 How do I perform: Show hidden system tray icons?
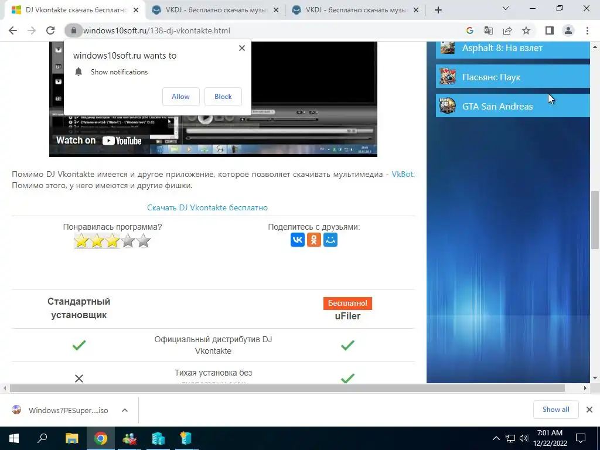pos(496,438)
